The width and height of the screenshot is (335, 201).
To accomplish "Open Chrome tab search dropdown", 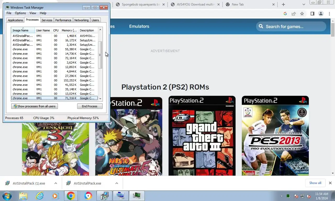I will (x=304, y=4).
